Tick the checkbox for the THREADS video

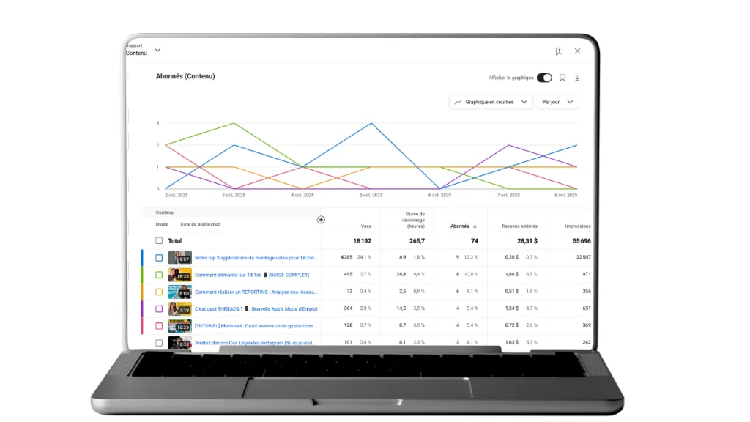click(x=159, y=308)
